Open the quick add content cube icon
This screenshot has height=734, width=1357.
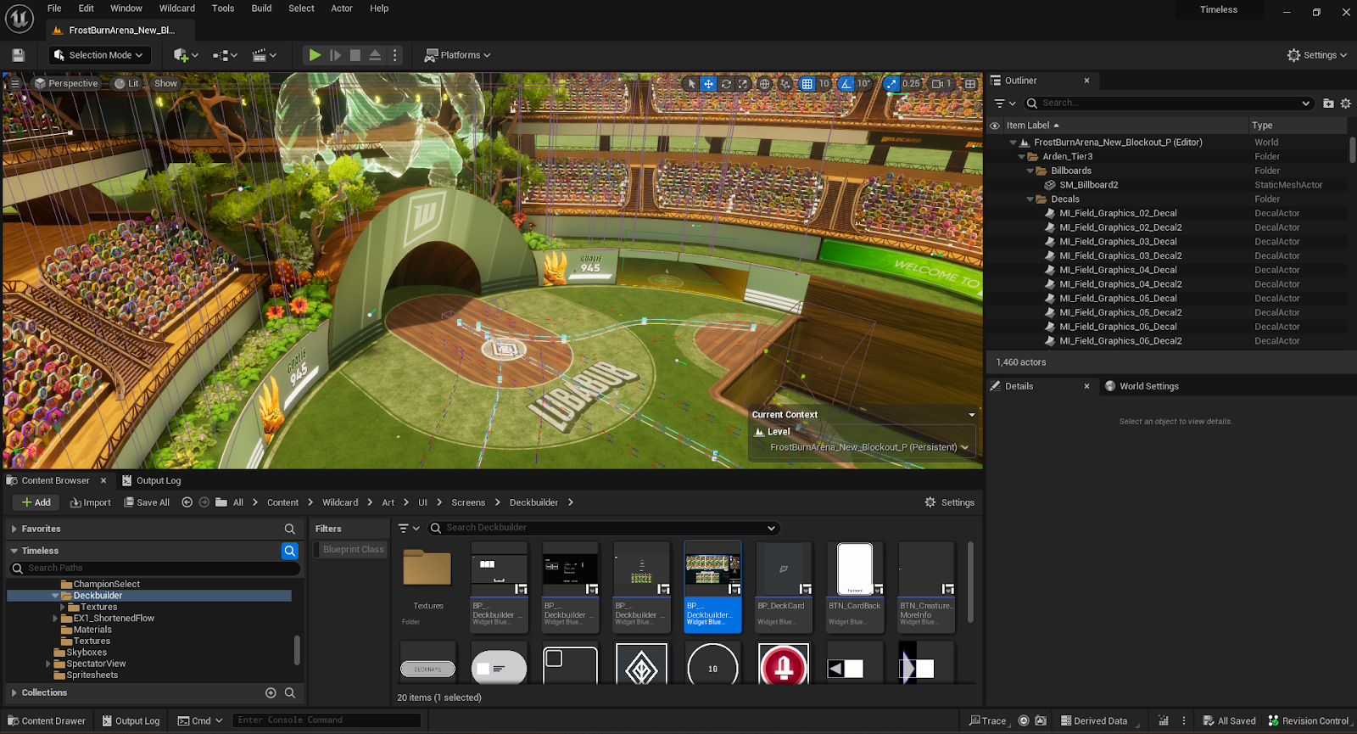tap(186, 55)
